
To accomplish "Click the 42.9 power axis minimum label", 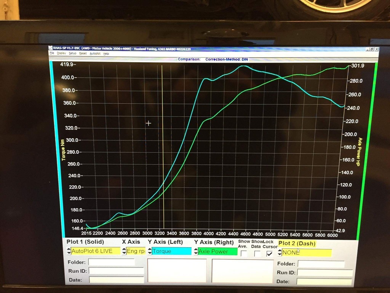I will click(x=340, y=230).
